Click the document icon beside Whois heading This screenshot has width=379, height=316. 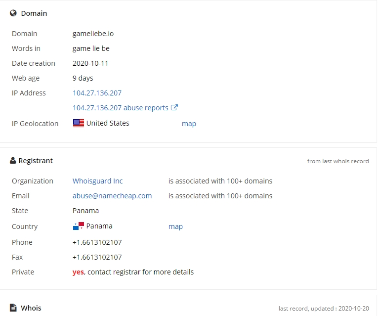point(13,308)
